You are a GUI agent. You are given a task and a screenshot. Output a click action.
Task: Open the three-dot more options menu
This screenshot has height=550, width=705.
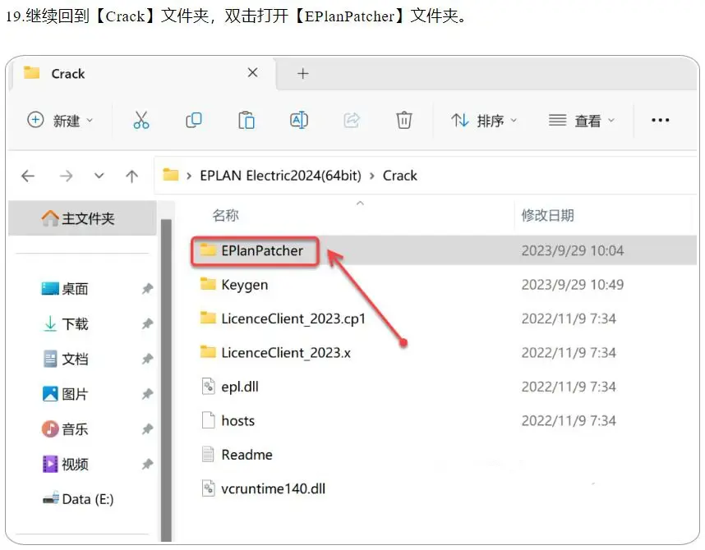tap(660, 120)
